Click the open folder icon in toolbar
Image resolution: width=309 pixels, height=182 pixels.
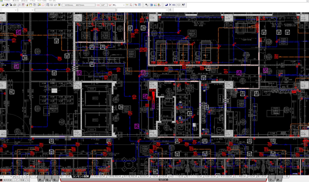click(x=3, y=5)
